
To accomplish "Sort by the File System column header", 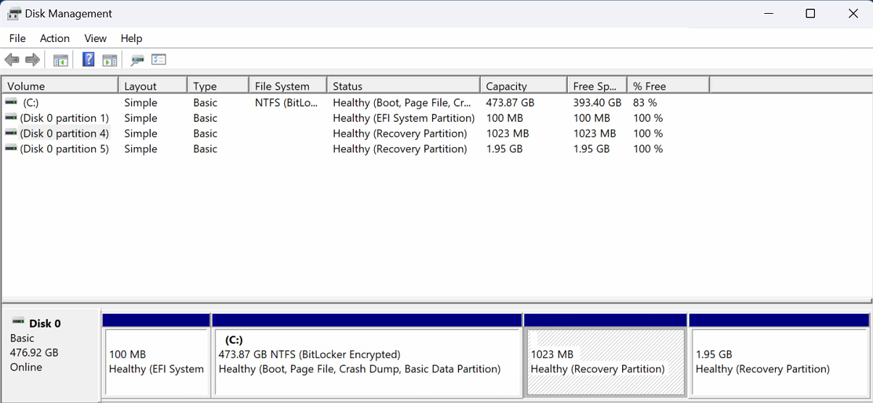I will pos(288,86).
